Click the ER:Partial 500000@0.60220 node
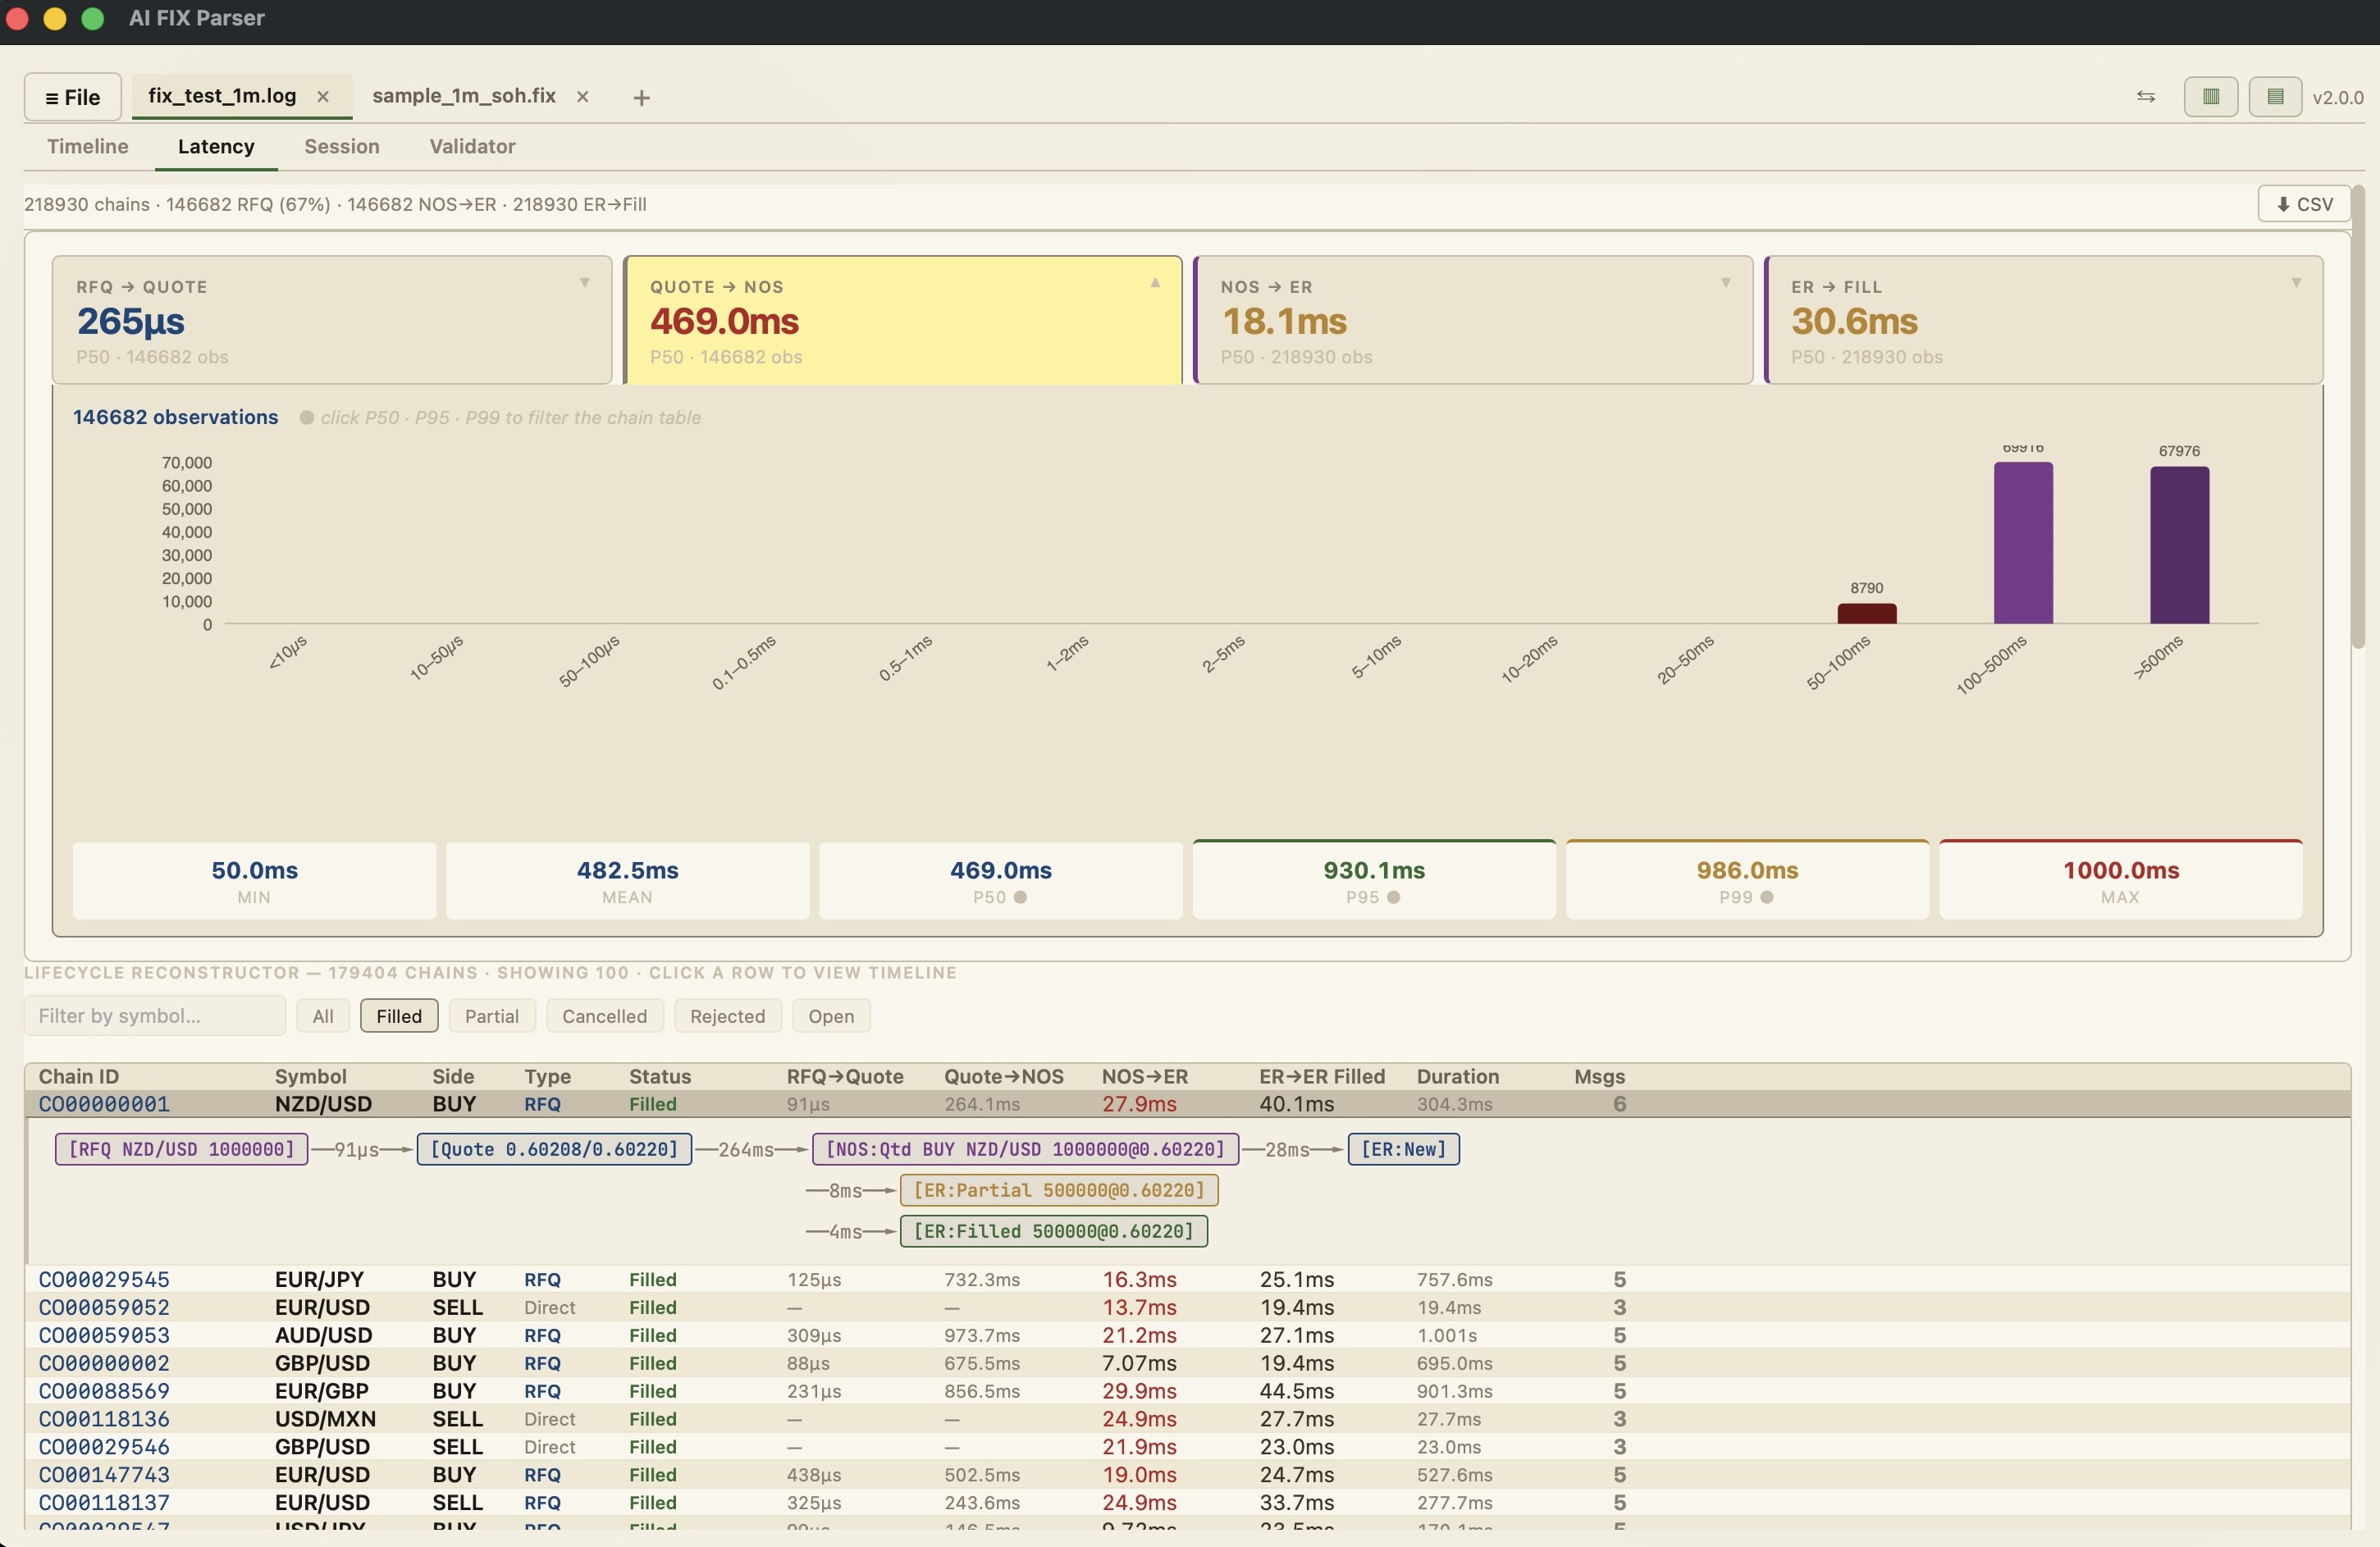The width and height of the screenshot is (2380, 1547). pos(1059,1190)
